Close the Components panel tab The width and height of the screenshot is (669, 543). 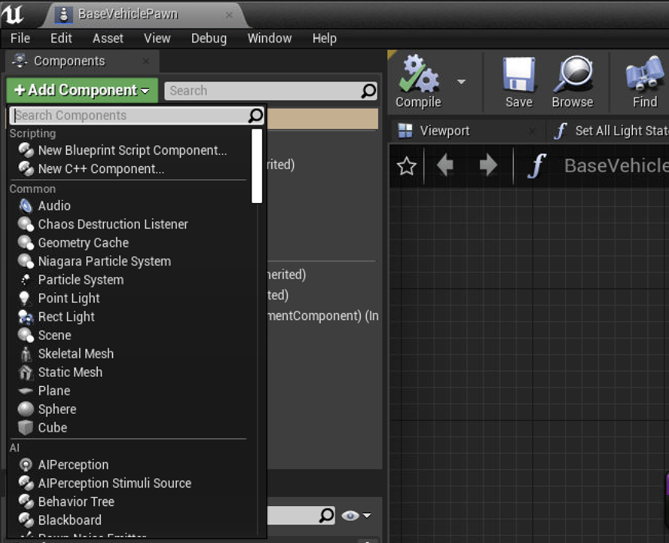click(x=146, y=61)
